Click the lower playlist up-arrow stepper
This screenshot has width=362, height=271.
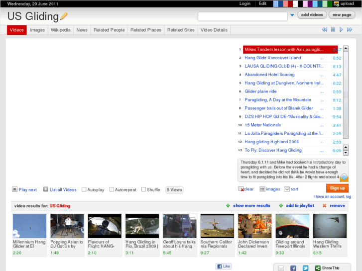[x=346, y=147]
